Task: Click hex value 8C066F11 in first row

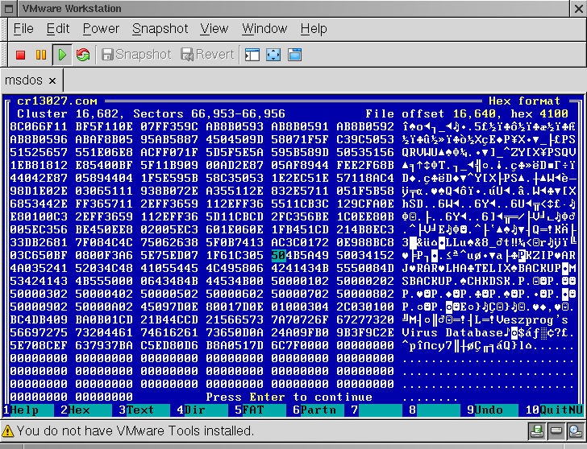Action: pyautogui.click(x=39, y=126)
